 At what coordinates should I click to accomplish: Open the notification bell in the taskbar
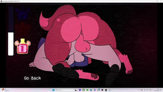(x=161, y=90)
